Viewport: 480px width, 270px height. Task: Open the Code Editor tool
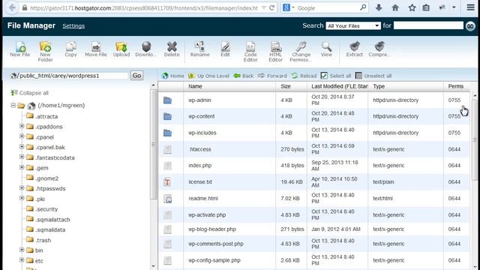250,52
